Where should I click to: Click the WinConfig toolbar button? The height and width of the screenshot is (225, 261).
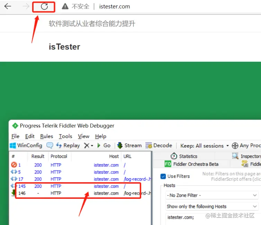26,146
